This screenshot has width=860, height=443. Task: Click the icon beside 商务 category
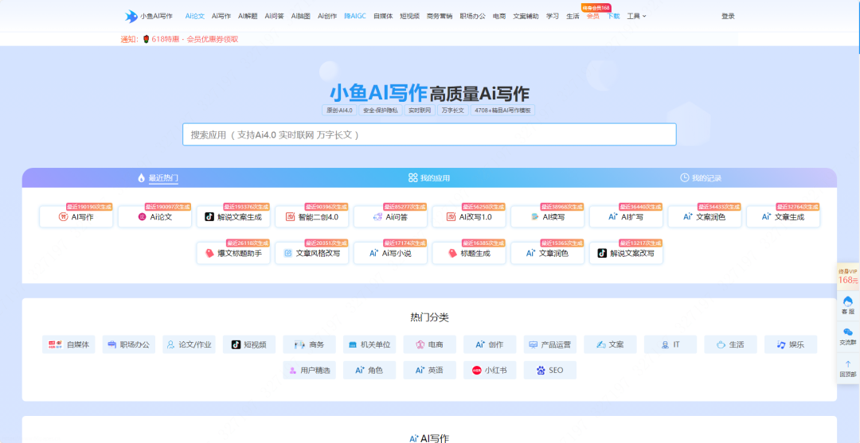coord(299,344)
